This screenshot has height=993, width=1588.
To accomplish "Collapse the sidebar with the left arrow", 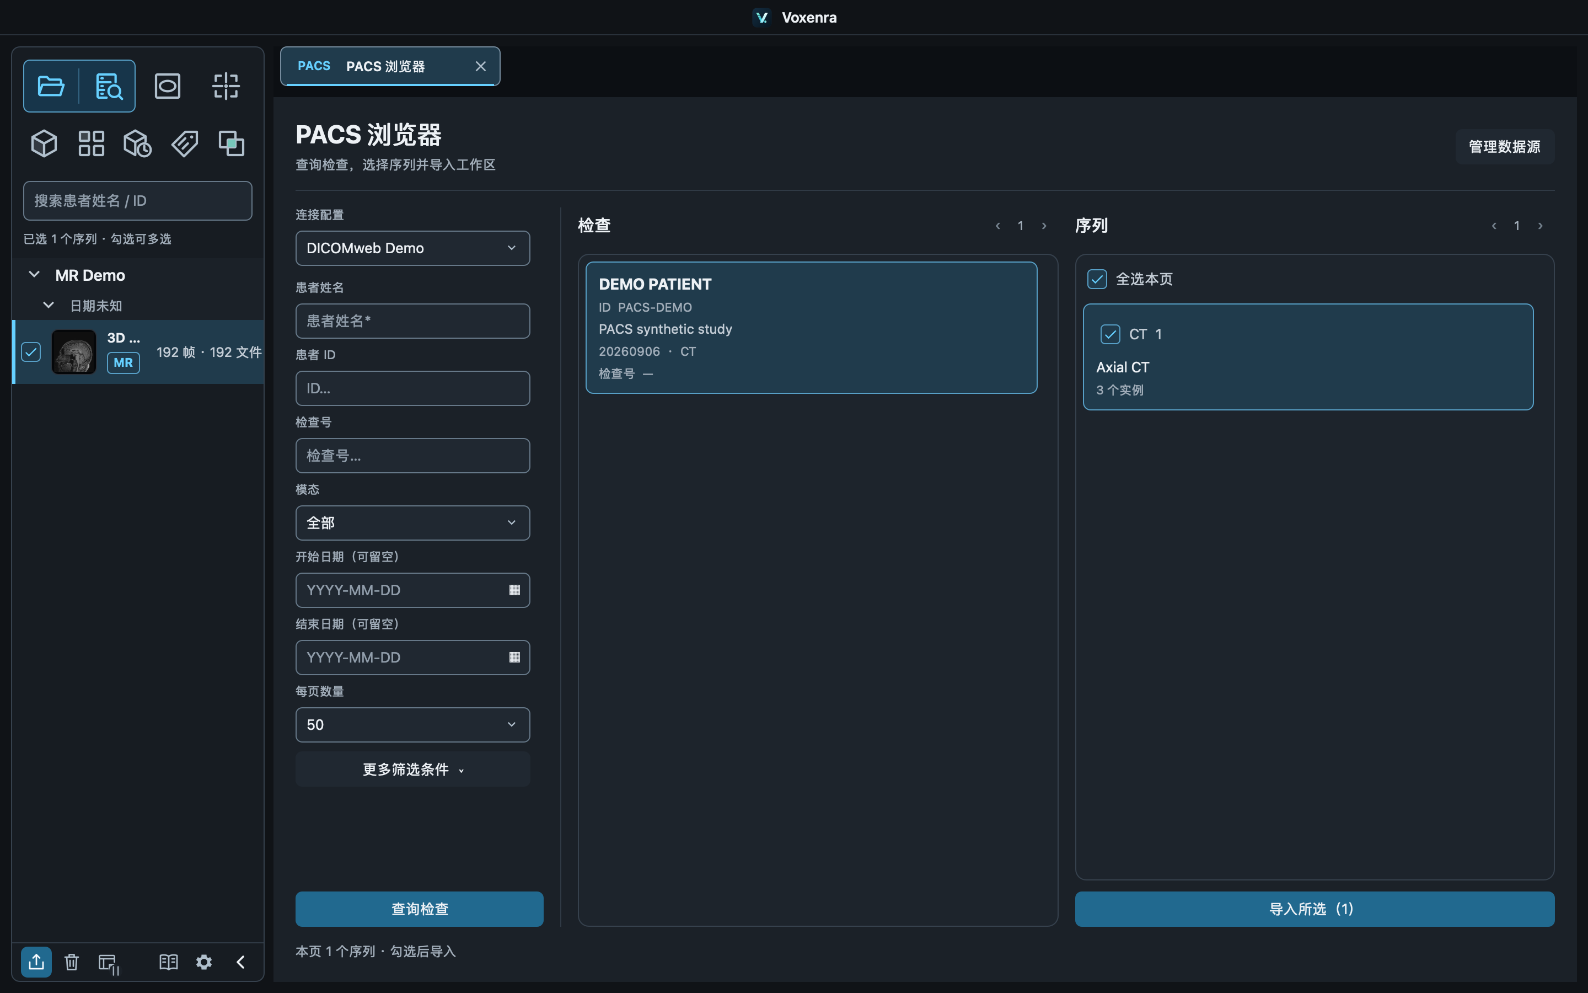I will [x=240, y=962].
